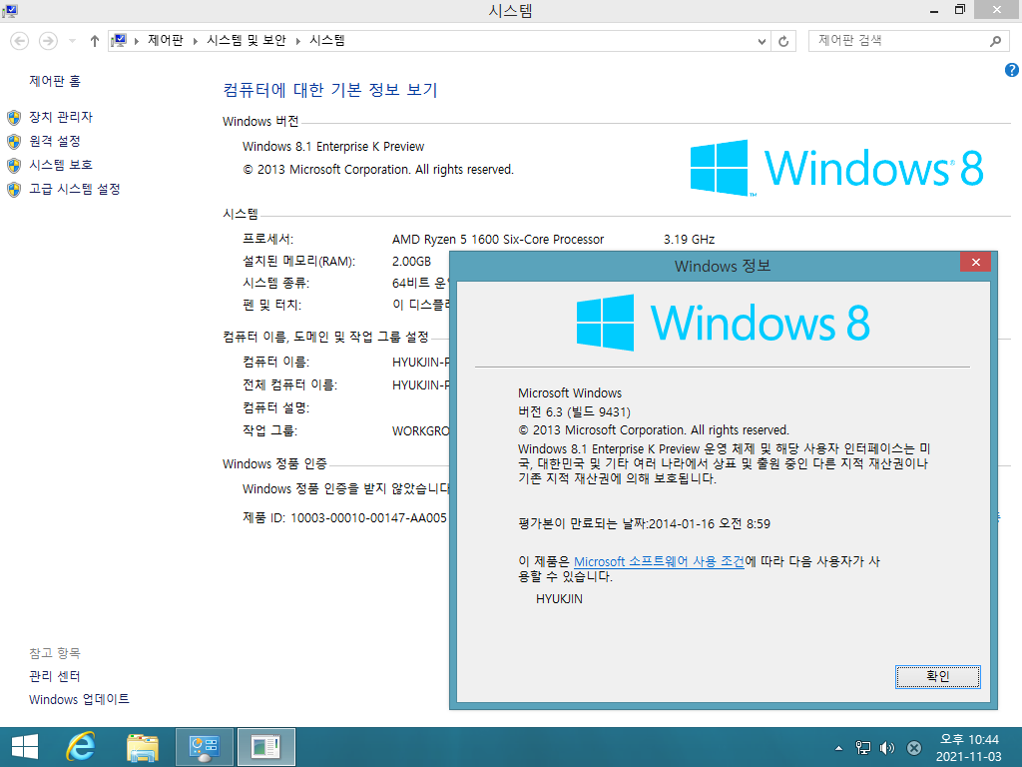This screenshot has height=767, width=1022.
Task: Click network icon in system tray
Action: pyautogui.click(x=863, y=748)
